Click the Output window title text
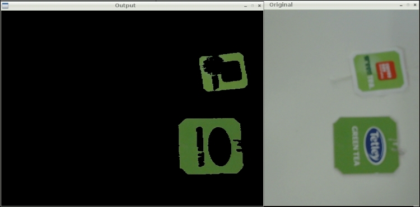420x207 pixels. coord(125,6)
